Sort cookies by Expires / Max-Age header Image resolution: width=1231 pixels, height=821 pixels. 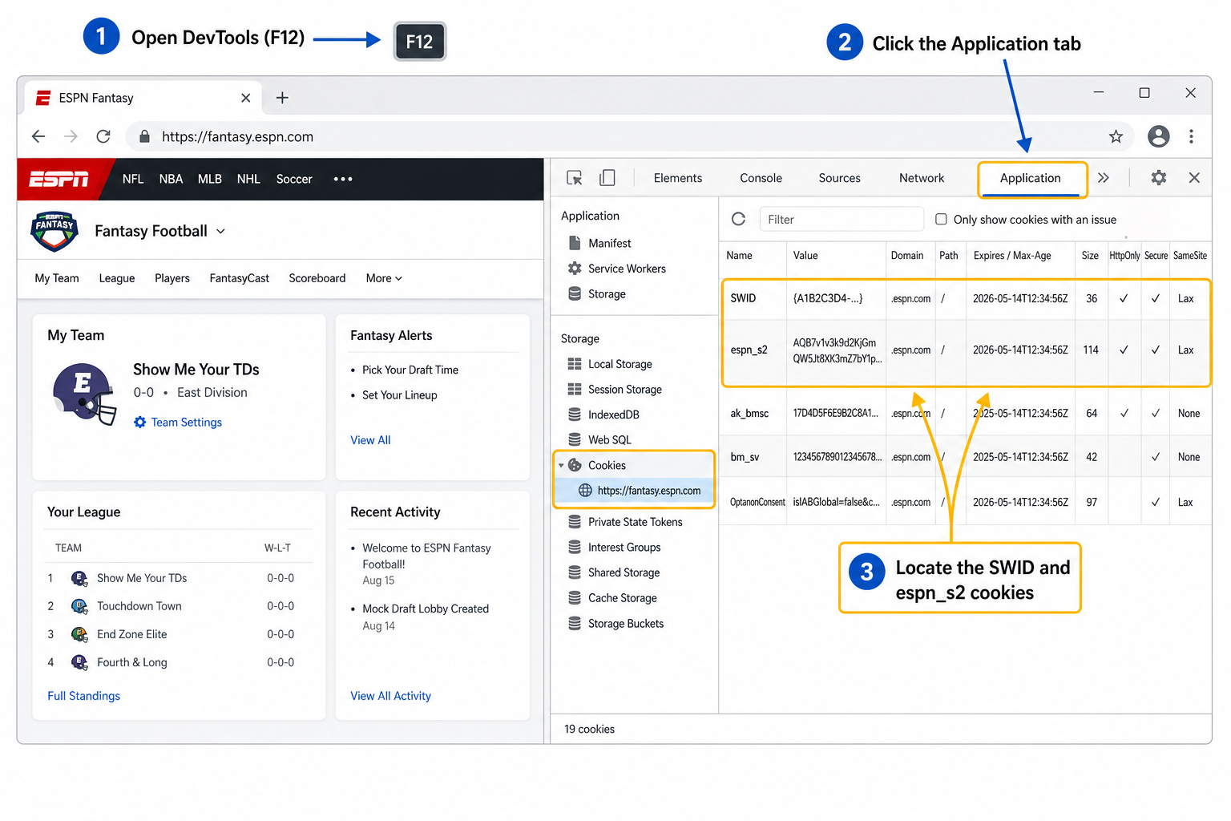pos(1012,256)
